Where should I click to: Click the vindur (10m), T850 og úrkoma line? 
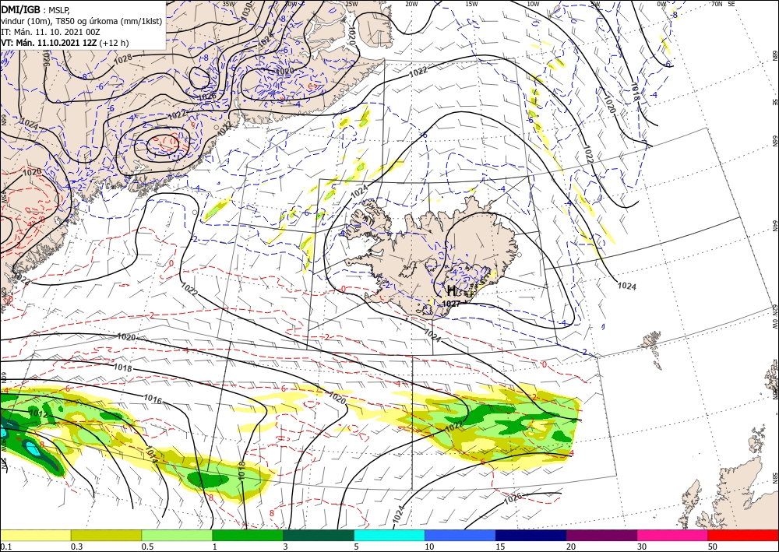(x=82, y=21)
